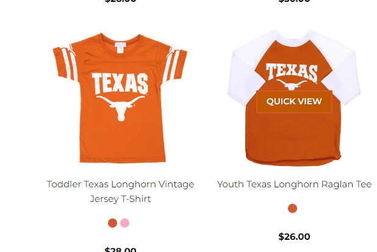Click the $28.00 price under Toddler Jersey
This screenshot has width=377, height=252.
120,250
